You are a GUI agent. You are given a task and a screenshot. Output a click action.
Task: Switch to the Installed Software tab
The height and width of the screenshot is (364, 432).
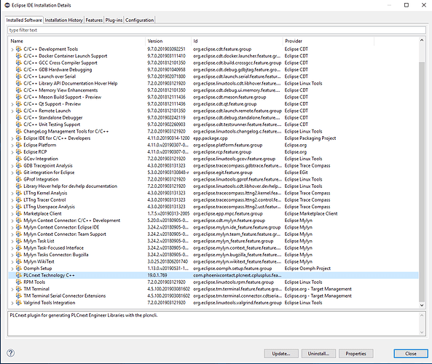point(24,20)
